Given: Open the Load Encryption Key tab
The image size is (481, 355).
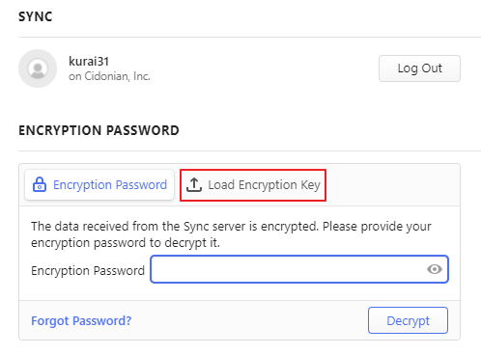Looking at the screenshot, I should pos(253,185).
